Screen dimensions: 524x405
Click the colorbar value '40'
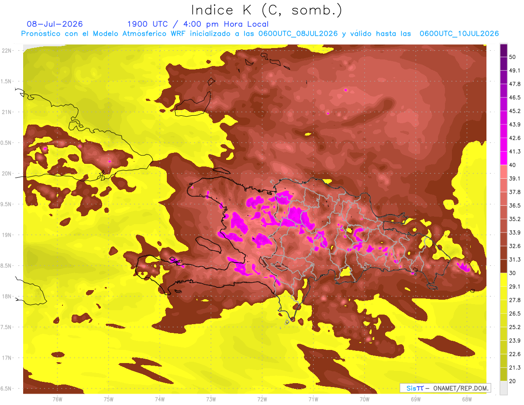click(x=513, y=165)
